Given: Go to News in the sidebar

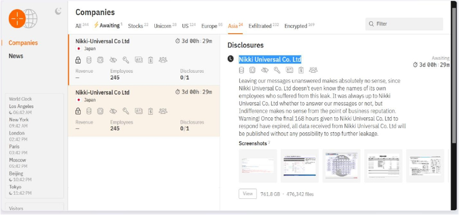Looking at the screenshot, I should coord(16,56).
